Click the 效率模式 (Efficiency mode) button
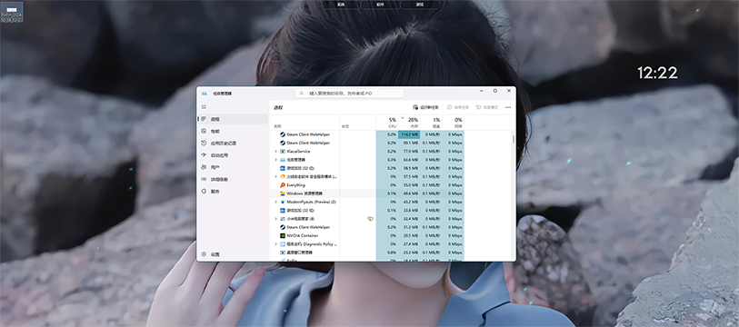Viewport: 739px width, 327px height. pos(487,107)
